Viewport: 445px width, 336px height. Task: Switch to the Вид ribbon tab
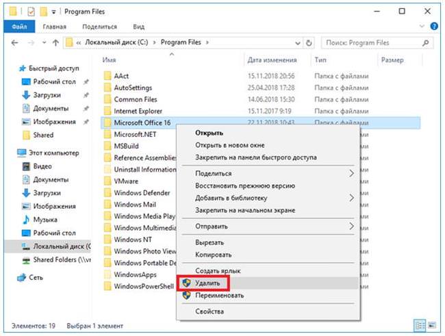tap(138, 27)
